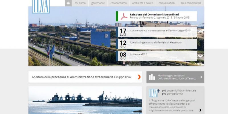Open the chi siamo menu
Viewport: 228px width, 114px height.
80,3
